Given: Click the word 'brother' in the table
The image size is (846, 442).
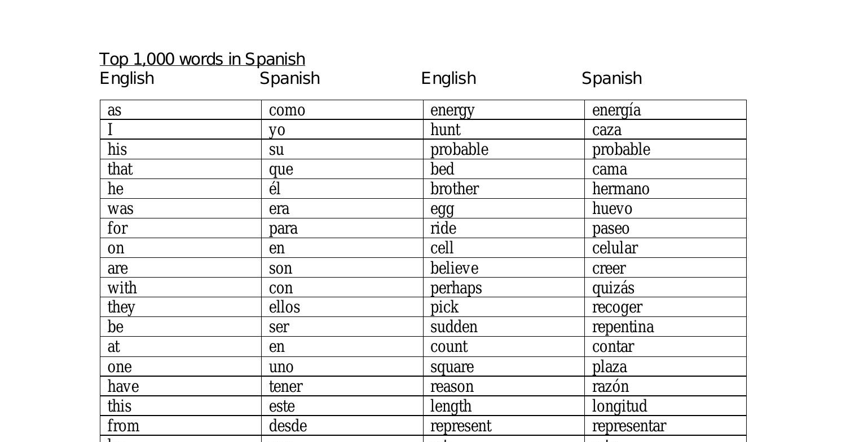Looking at the screenshot, I should [x=455, y=189].
